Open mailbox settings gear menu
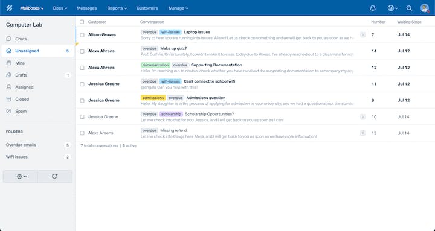The image size is (435, 231). [x=21, y=176]
